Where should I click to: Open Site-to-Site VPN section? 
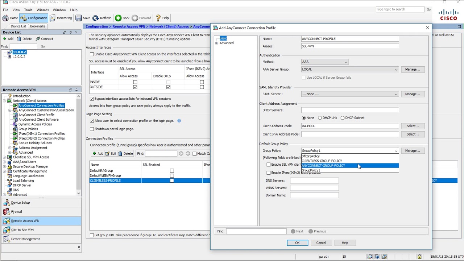pos(41,230)
